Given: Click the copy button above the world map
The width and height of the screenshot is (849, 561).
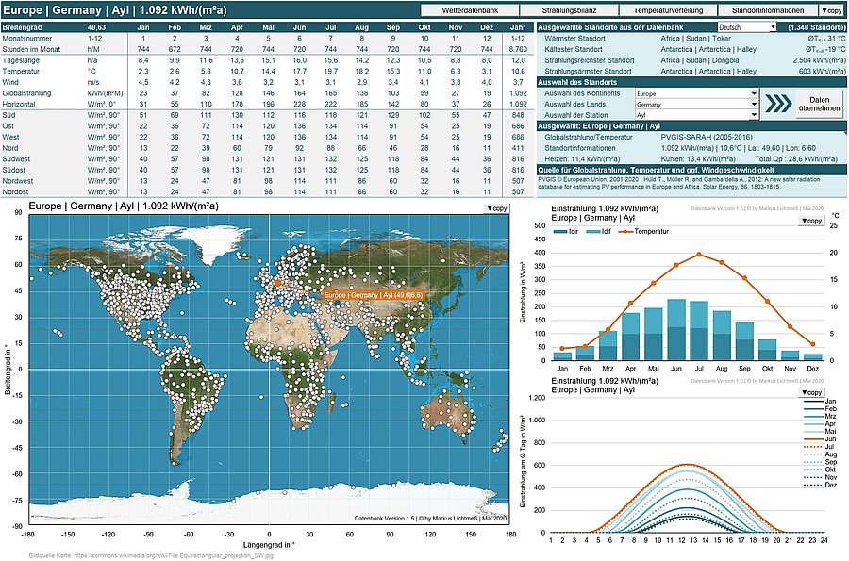Looking at the screenshot, I should point(497,206).
